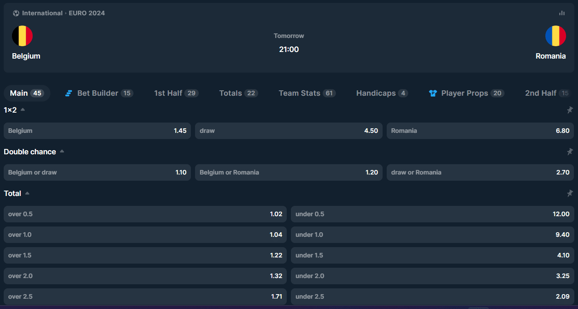Pick under 2.5 goals at 2.09
The width and height of the screenshot is (578, 309).
coord(432,297)
